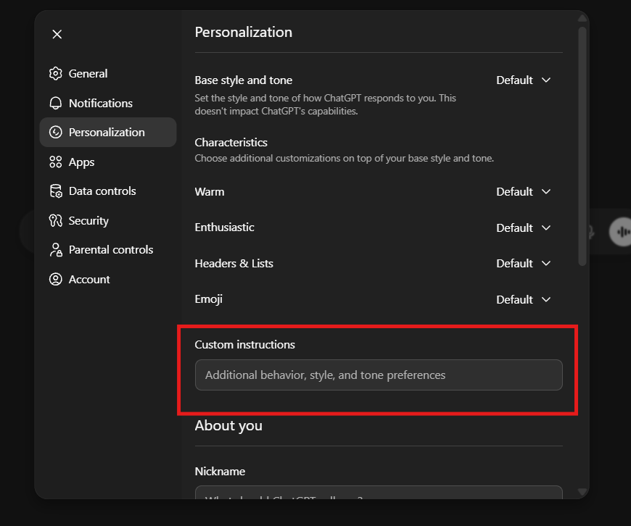
Task: Click the About you heading
Action: pos(228,425)
